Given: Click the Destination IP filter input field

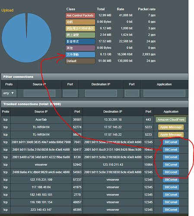Looking at the screenshot, I should pyautogui.click(x=101, y=93).
